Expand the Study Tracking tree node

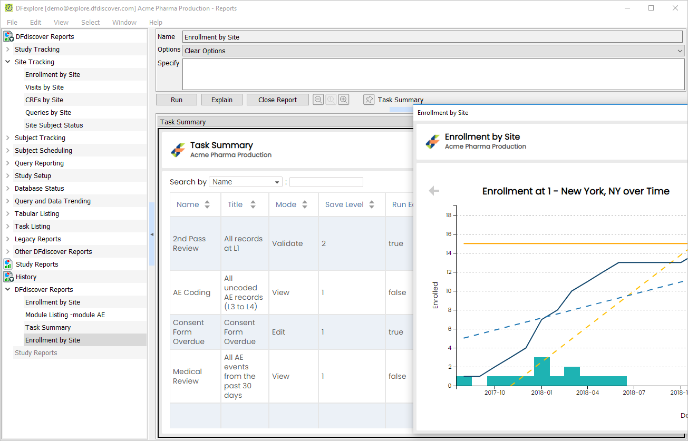click(x=8, y=49)
